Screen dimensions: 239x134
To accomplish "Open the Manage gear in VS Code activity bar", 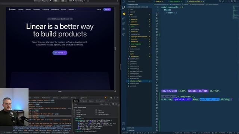I will [x=124, y=129].
